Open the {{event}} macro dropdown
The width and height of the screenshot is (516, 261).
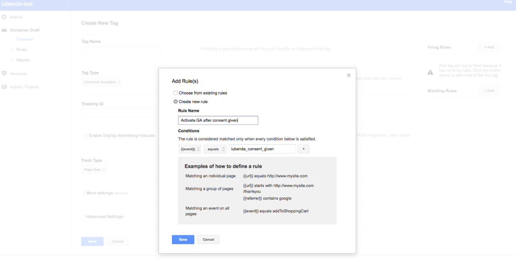pyautogui.click(x=190, y=149)
